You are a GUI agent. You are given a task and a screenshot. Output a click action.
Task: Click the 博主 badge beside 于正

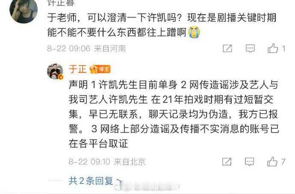[x=100, y=69]
